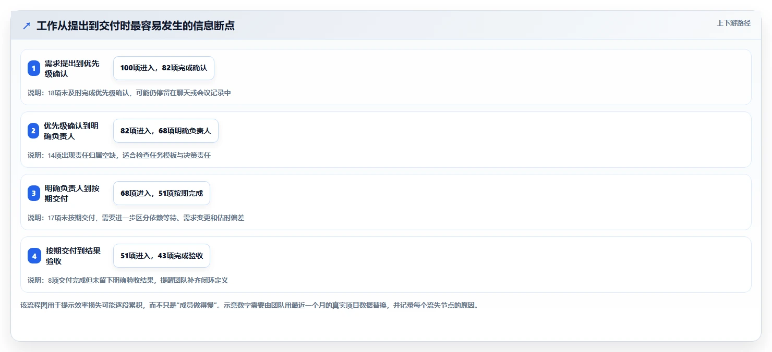
Task: Click the heading 明确负责人到按期交付
Action: tap(72, 193)
